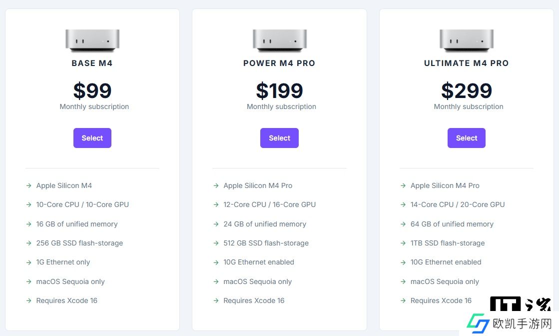Click the ULTIMATE M4 PRO plan title

467,63
